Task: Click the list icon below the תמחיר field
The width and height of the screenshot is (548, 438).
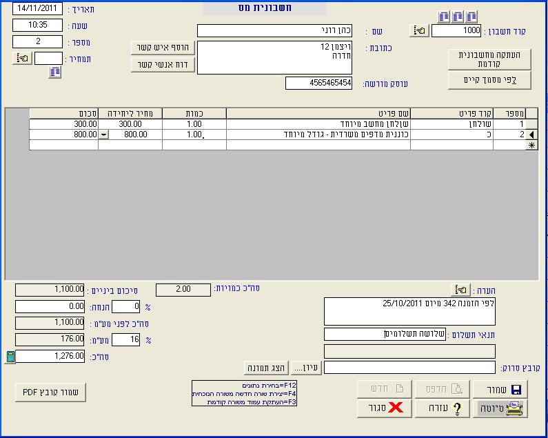Action: coord(54,72)
